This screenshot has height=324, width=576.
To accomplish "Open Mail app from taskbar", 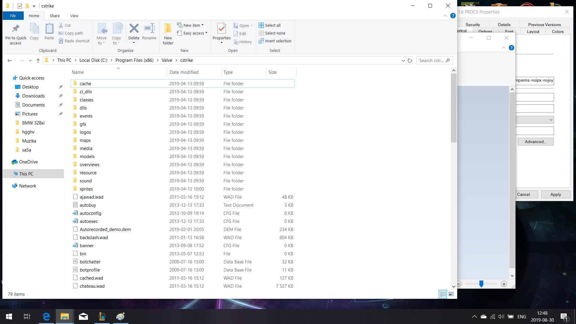I will click(83, 316).
